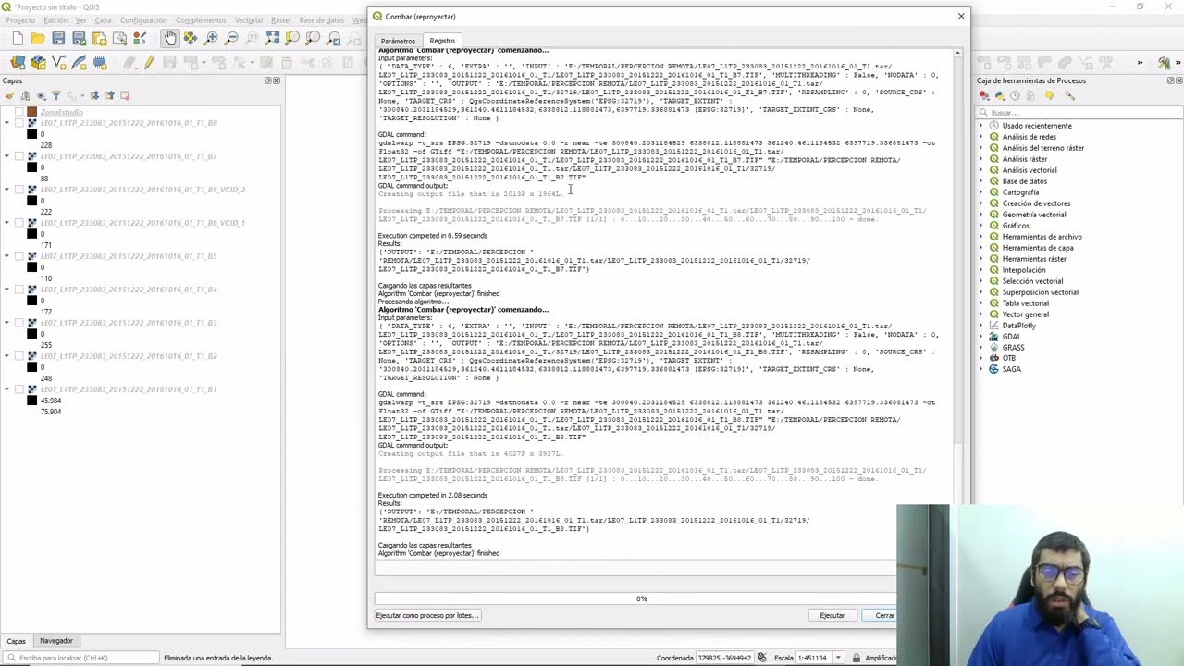The image size is (1184, 666).
Task: Open the Vectorial menu
Action: click(248, 19)
